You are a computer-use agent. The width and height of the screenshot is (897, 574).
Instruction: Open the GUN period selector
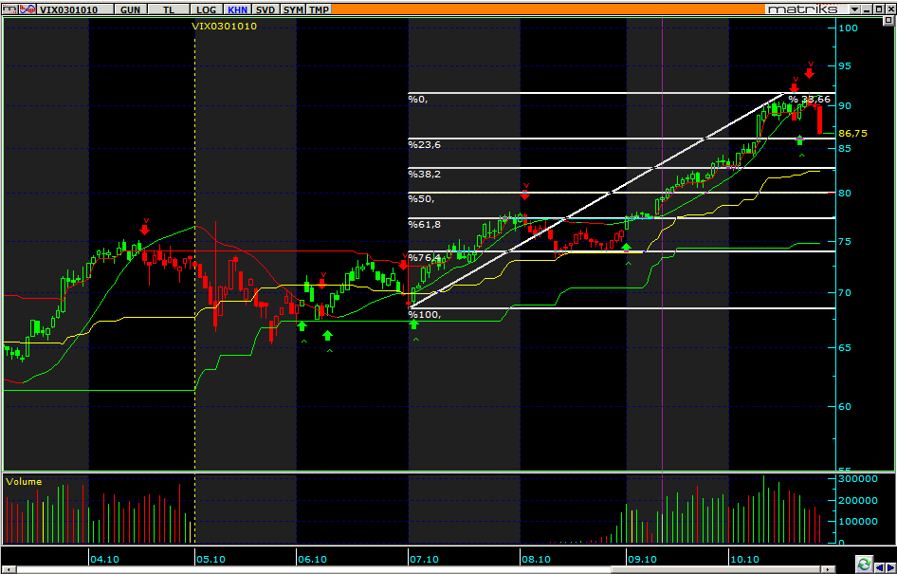tap(132, 9)
